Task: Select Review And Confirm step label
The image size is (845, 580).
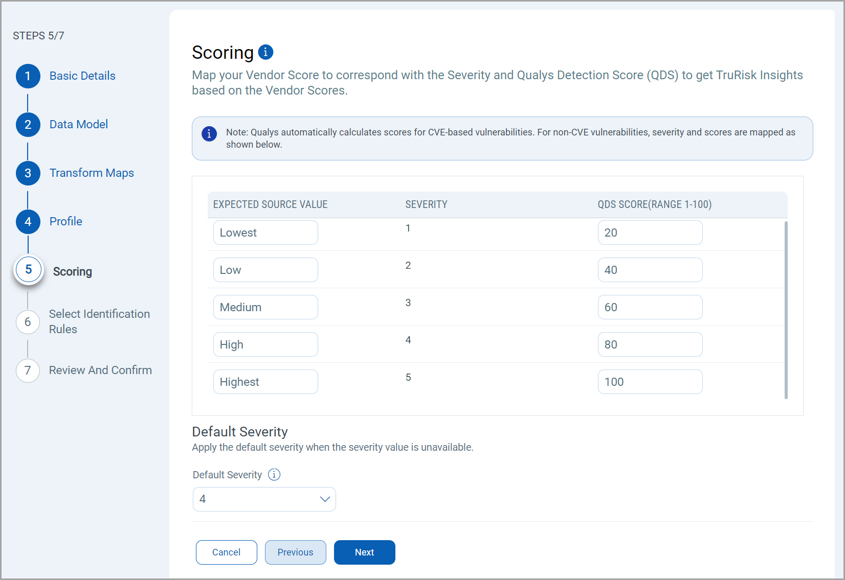Action: click(100, 370)
